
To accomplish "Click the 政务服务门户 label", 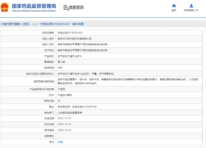I will pyautogui.click(x=191, y=10).
